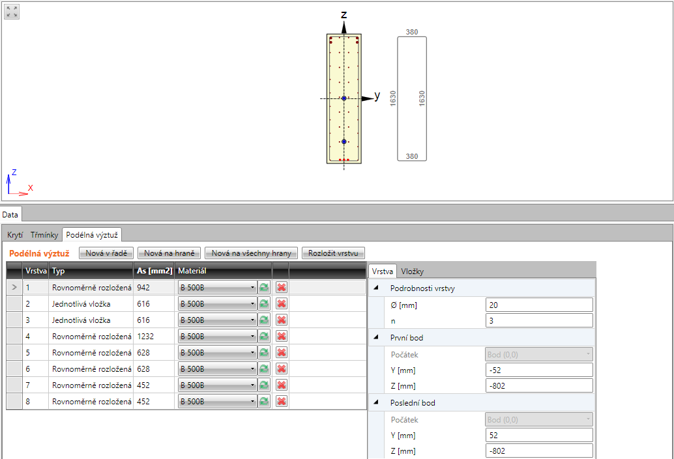Open material dropdown for layer 2
This screenshot has width=674, height=459.
pyautogui.click(x=218, y=303)
